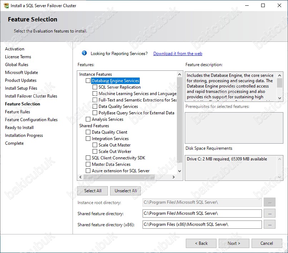Click the features list scroll right arrow
This screenshot has height=253, width=288.
click(x=173, y=177)
